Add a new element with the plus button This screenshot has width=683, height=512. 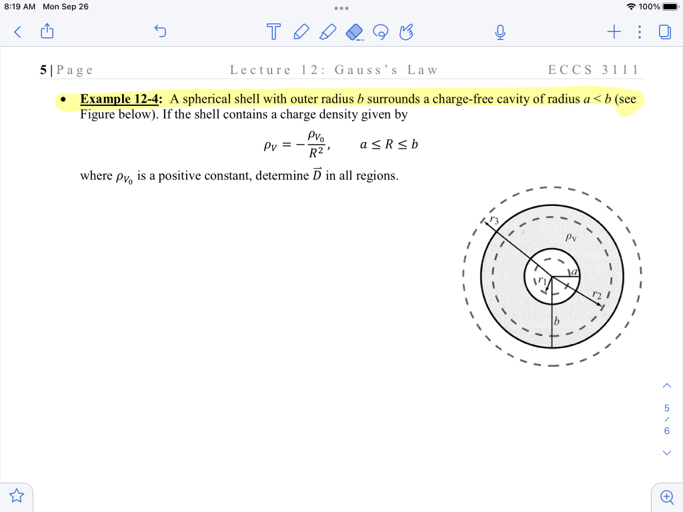pyautogui.click(x=614, y=31)
